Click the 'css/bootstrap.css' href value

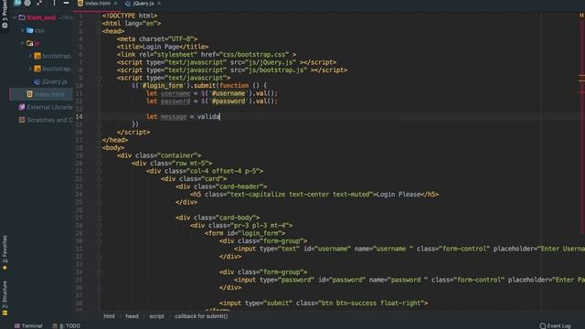point(256,55)
